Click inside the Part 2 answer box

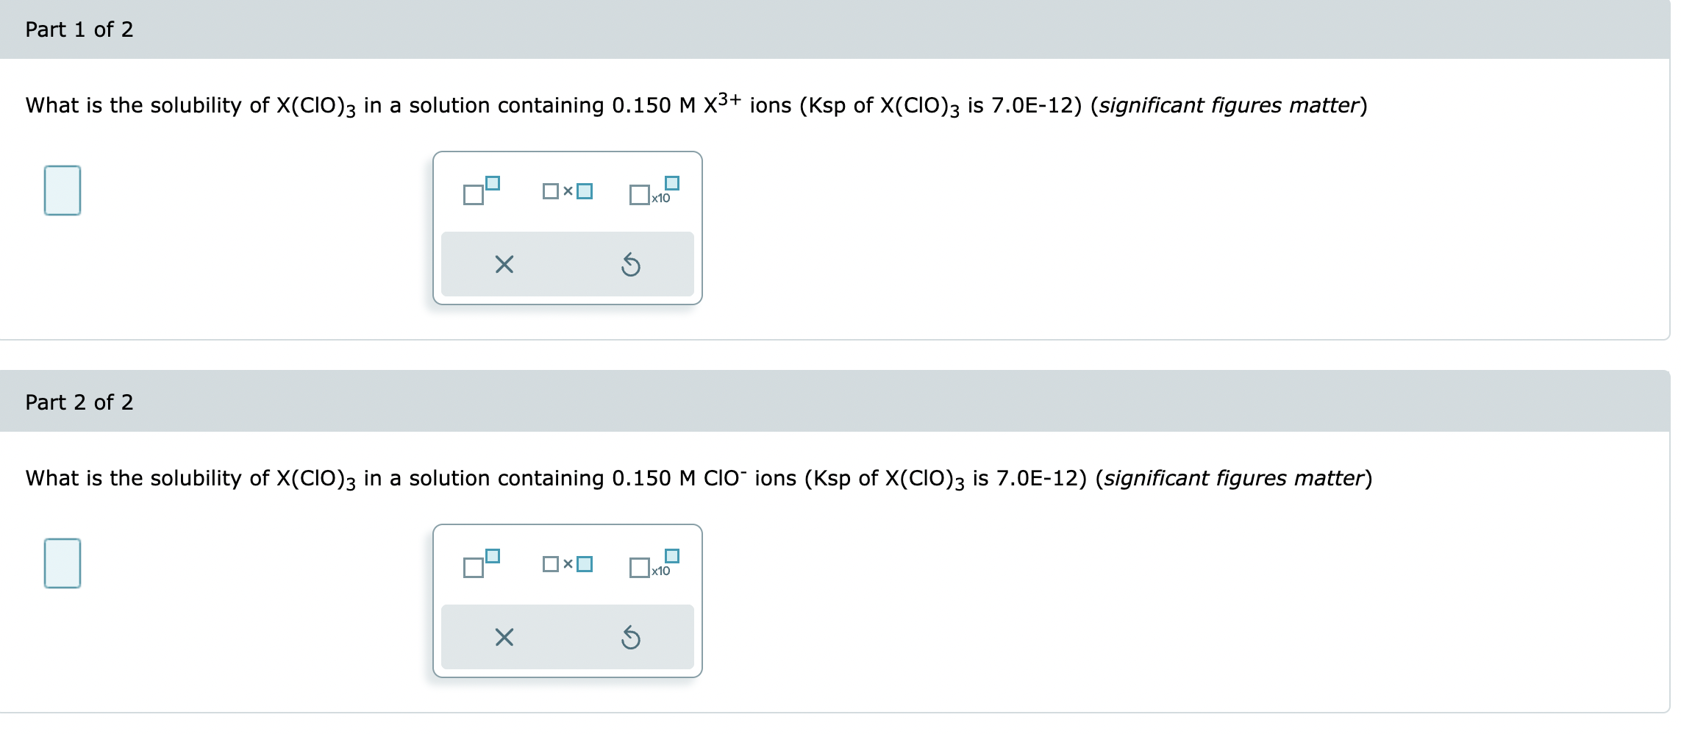point(62,563)
